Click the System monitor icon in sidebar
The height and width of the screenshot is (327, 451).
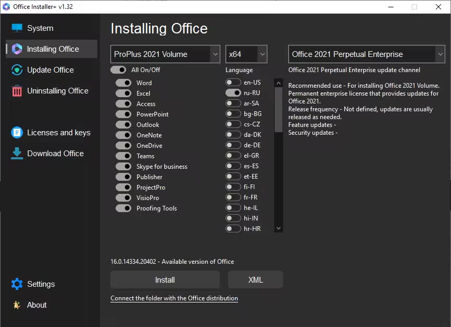tap(17, 28)
